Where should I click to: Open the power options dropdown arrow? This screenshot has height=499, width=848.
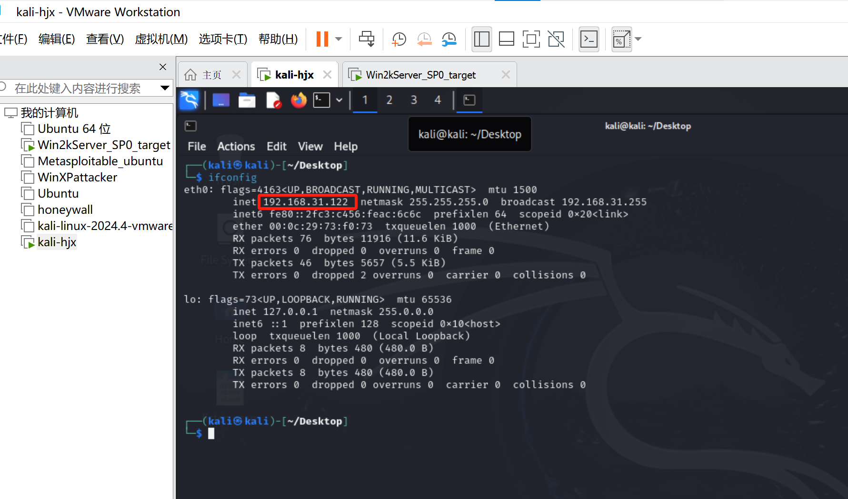(339, 39)
